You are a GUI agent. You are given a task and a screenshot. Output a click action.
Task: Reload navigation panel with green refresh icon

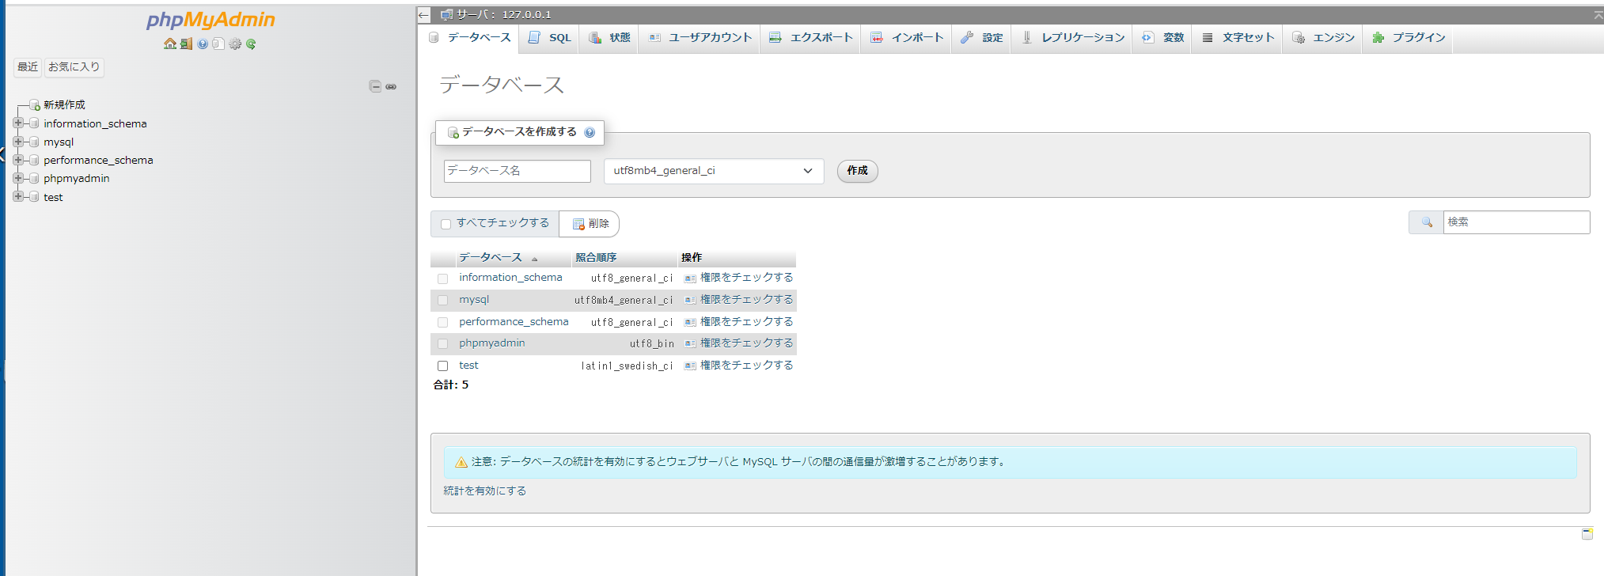pos(251,44)
